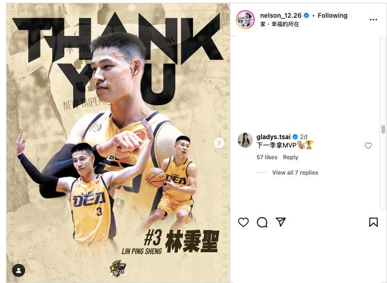Show tagged people icon on photo

19,270
